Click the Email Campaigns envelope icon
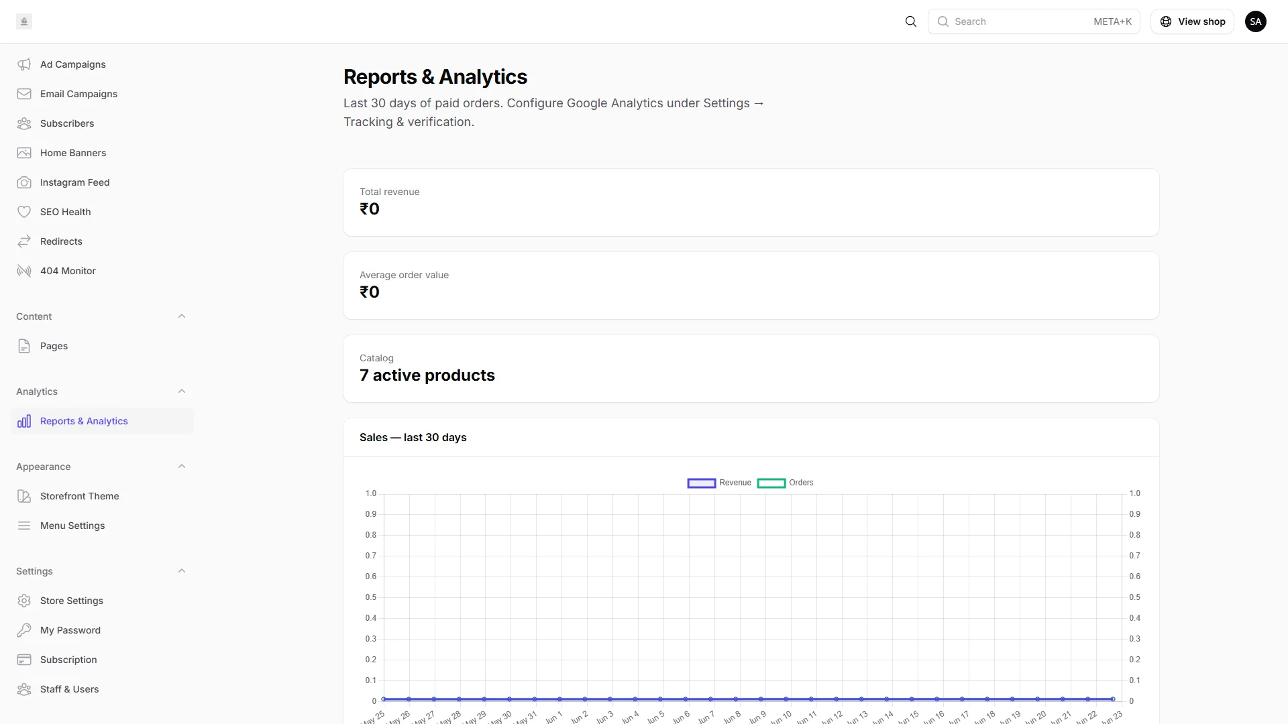The image size is (1288, 724). pyautogui.click(x=24, y=94)
